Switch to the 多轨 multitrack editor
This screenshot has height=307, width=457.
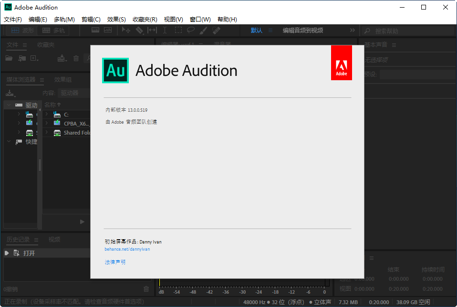tap(53, 31)
